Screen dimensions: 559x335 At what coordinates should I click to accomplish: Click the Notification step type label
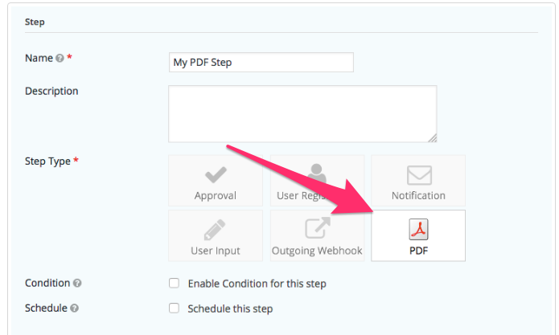418,195
